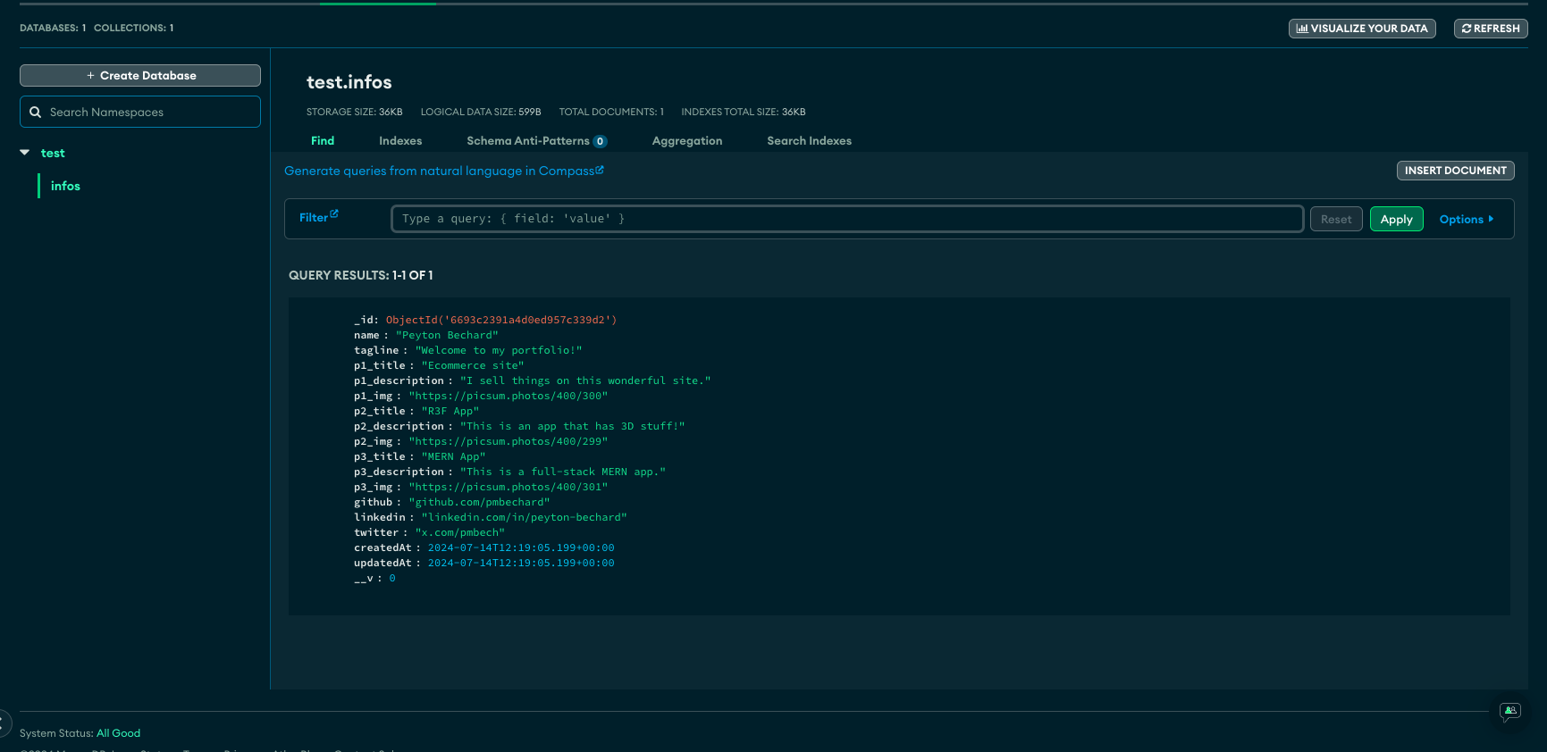This screenshot has width=1547, height=752.
Task: Click the ObjectId value of _id
Action: click(501, 320)
